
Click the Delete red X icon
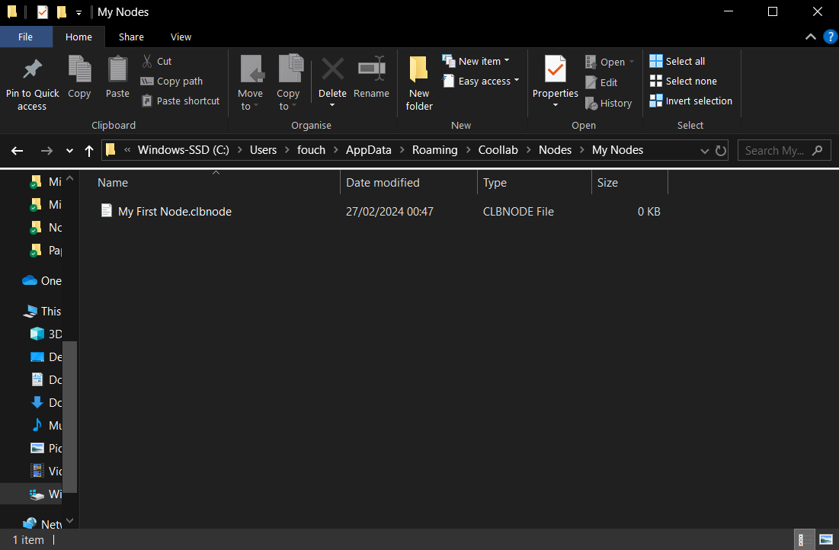click(x=332, y=70)
